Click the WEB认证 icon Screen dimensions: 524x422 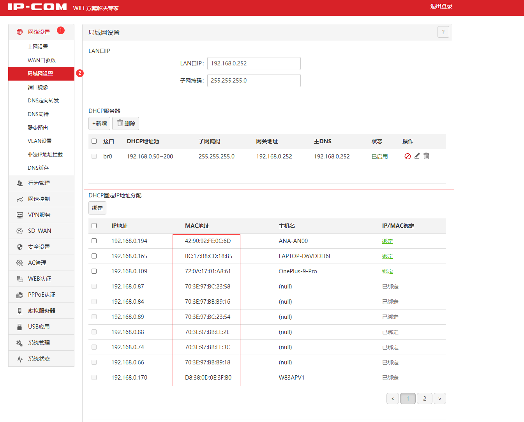[x=19, y=279]
